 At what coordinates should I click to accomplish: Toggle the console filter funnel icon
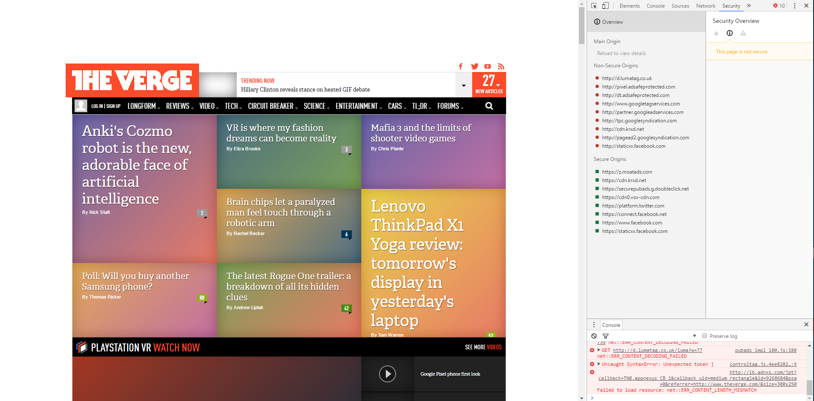(x=606, y=336)
